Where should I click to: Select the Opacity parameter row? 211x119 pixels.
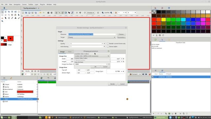[19, 87]
